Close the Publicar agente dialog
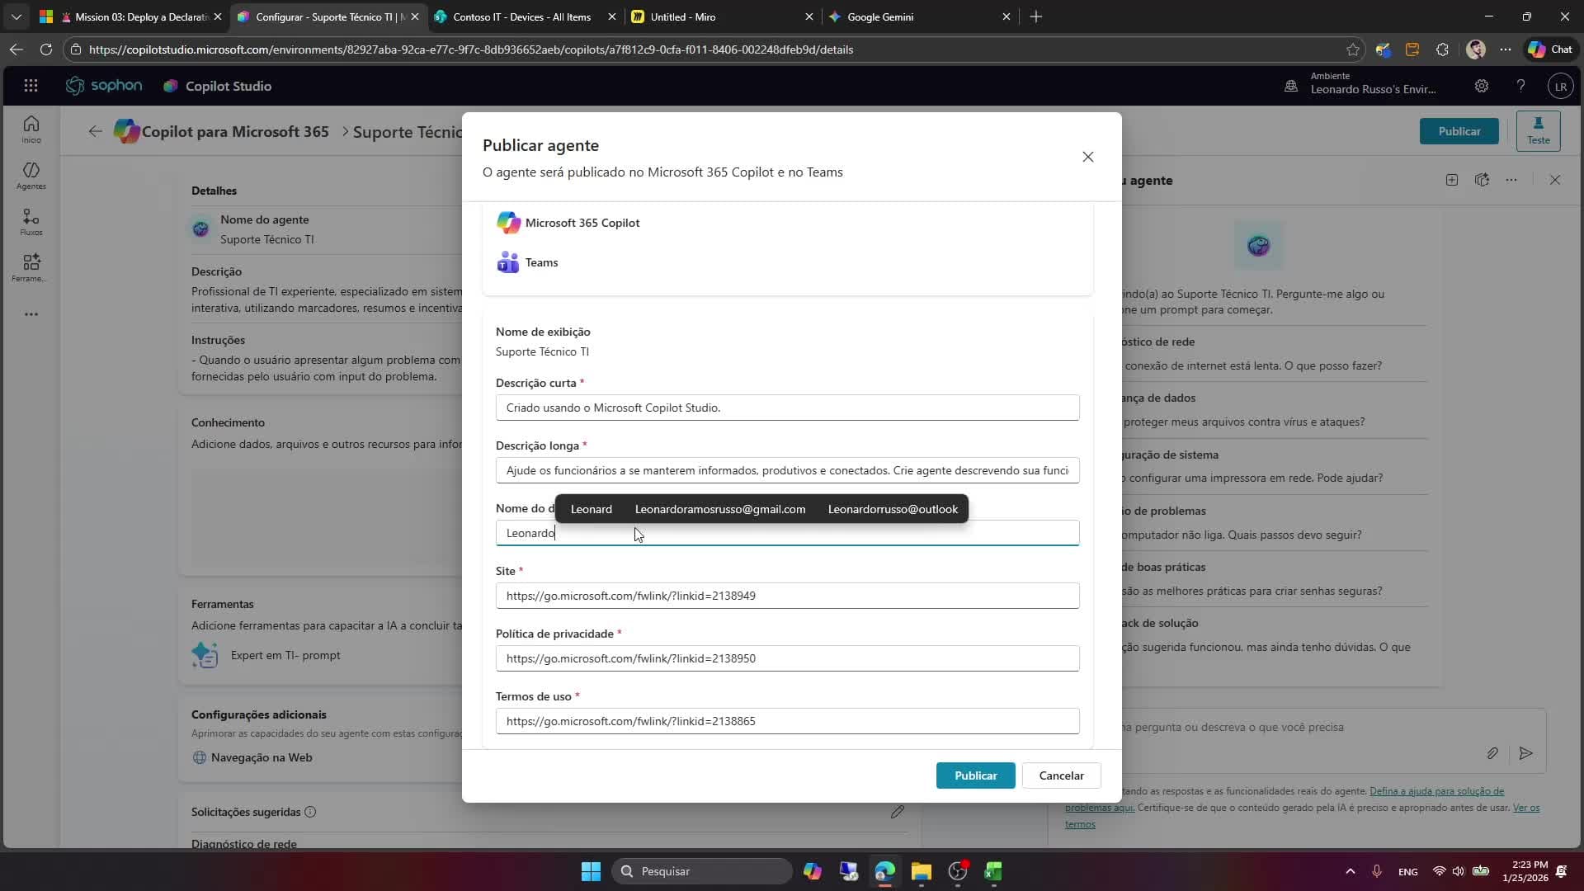1584x891 pixels. (1087, 157)
